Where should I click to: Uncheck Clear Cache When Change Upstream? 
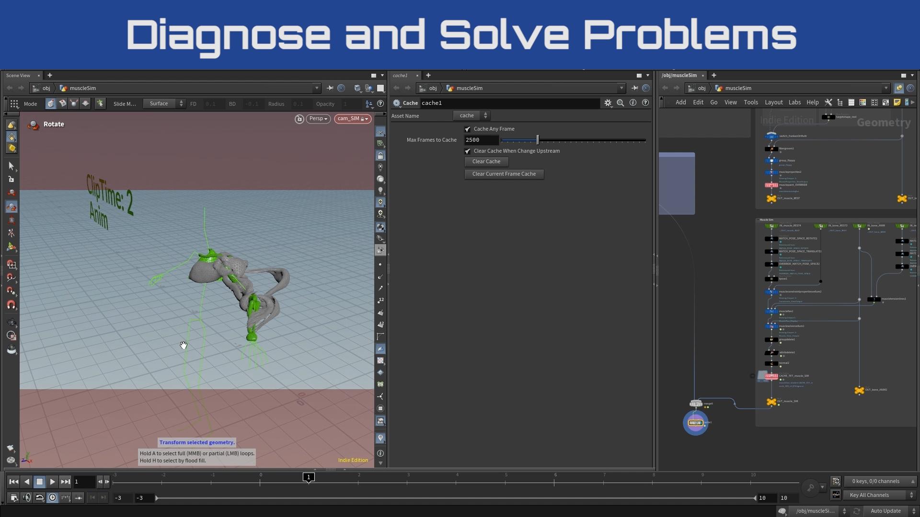tap(468, 151)
